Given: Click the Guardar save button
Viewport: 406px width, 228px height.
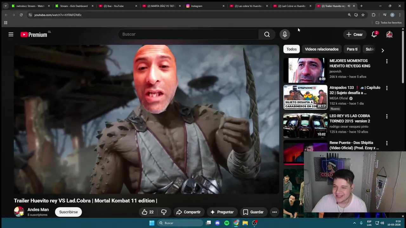Looking at the screenshot, I should (x=253, y=212).
